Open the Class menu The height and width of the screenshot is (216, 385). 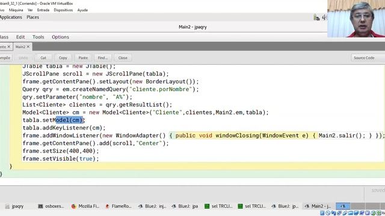point(4,37)
